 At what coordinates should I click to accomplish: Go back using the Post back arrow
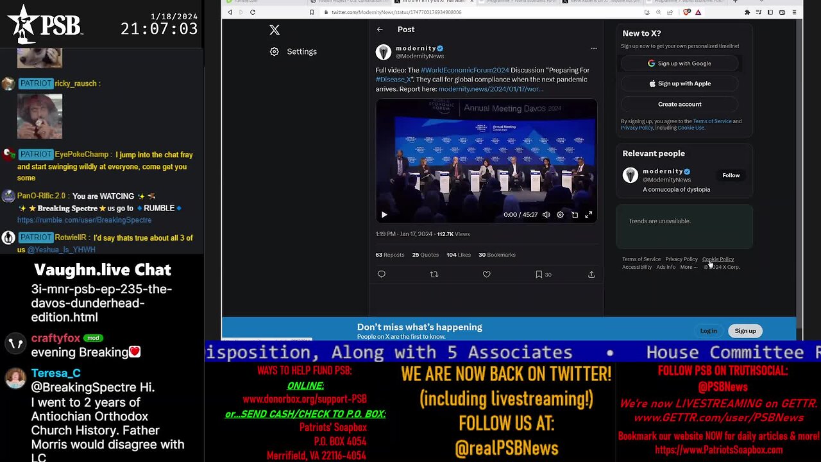380,30
